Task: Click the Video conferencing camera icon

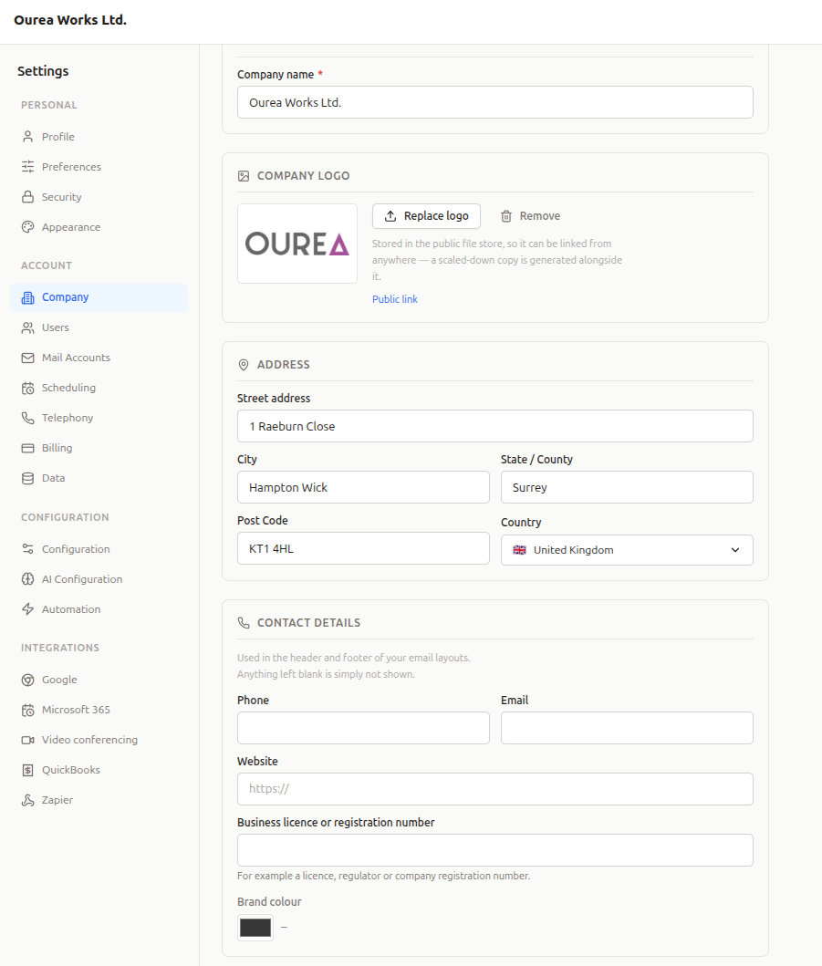Action: [x=27, y=741]
